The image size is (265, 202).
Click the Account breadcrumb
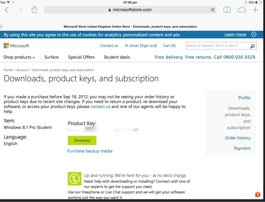click(22, 70)
